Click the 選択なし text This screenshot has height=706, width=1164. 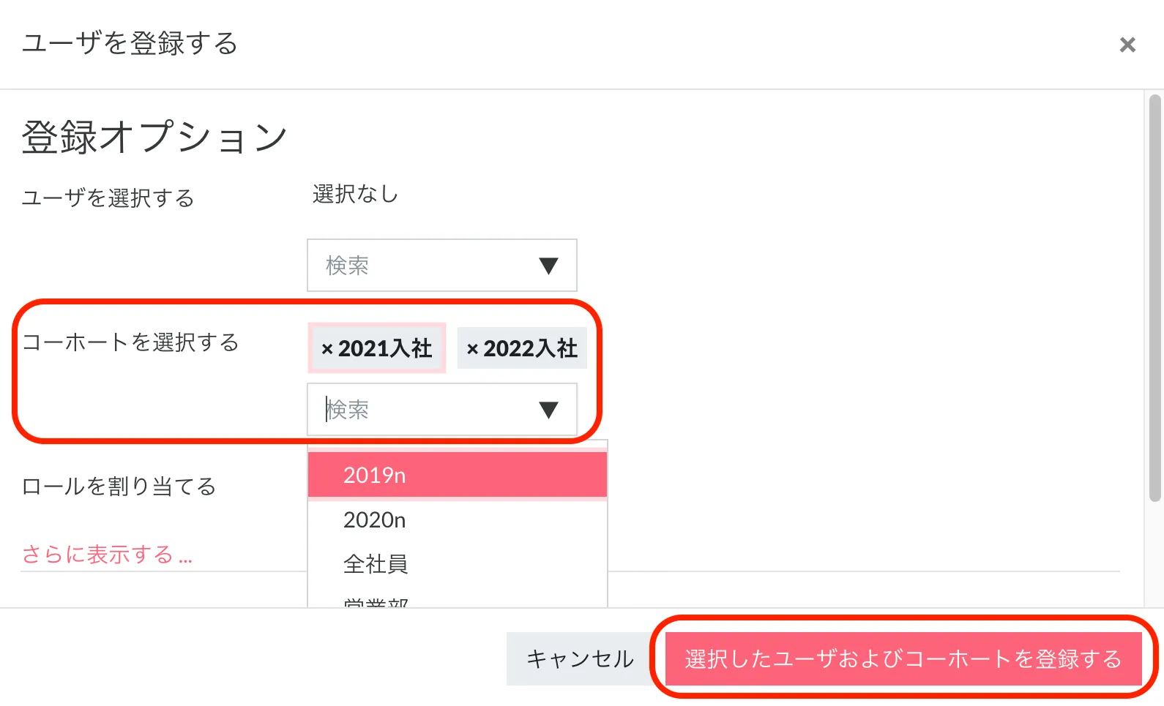coord(355,195)
